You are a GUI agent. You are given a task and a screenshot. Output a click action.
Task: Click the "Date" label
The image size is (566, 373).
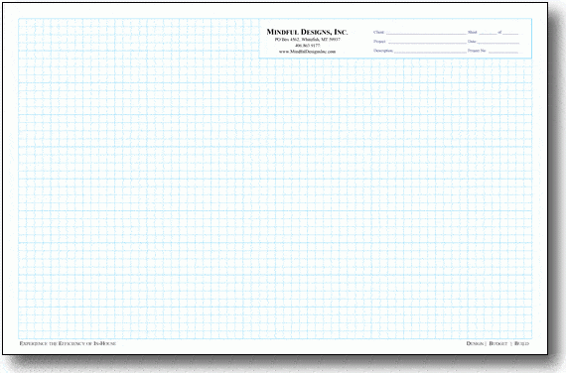(472, 42)
